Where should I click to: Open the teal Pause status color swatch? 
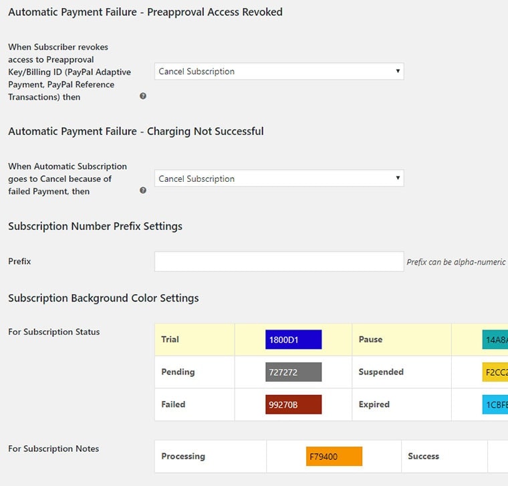(495, 340)
